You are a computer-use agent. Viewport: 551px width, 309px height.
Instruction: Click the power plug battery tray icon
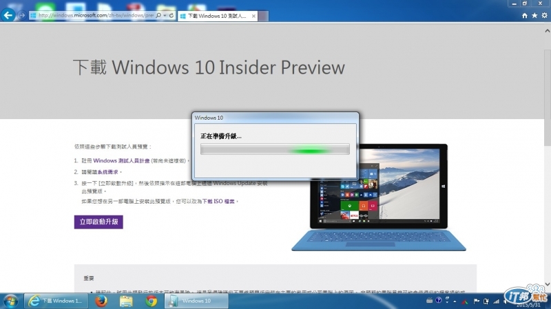pos(486,301)
